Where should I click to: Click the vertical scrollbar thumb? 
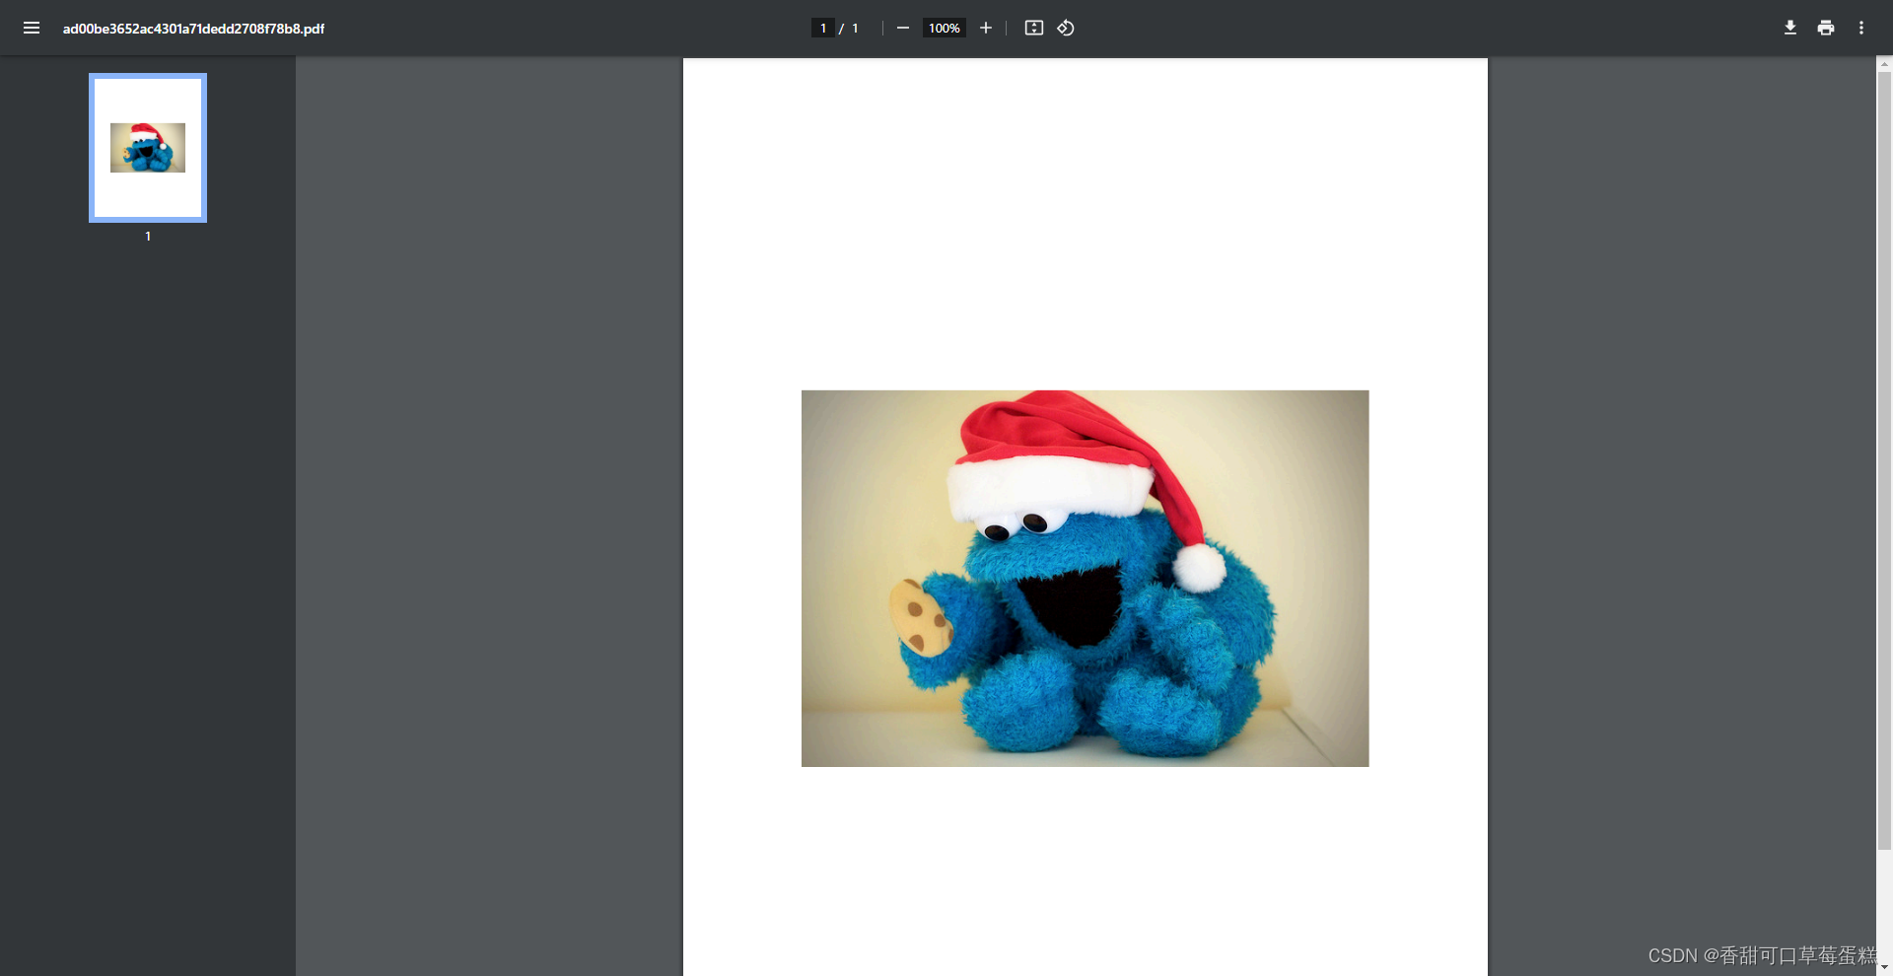[x=1884, y=459]
